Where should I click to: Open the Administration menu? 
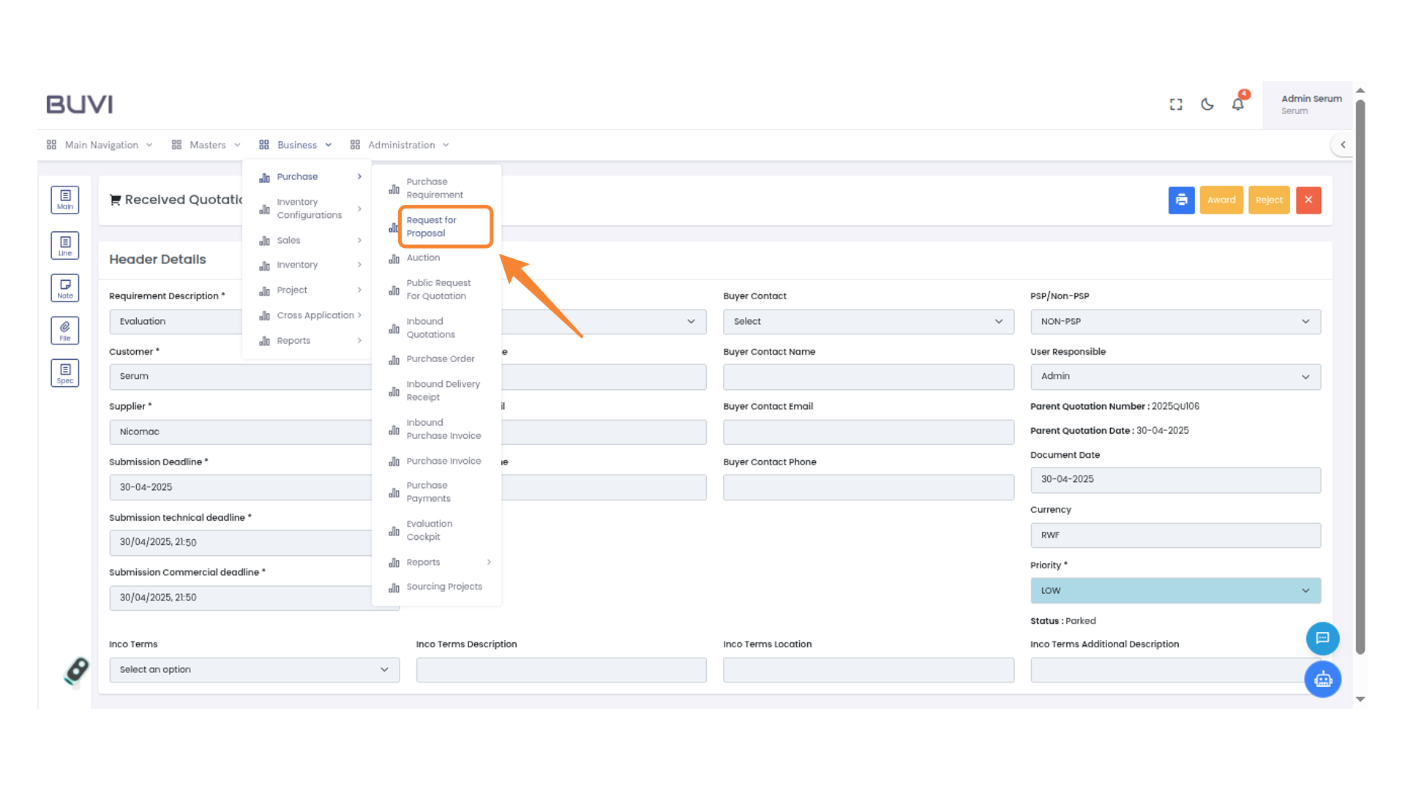[x=400, y=144]
